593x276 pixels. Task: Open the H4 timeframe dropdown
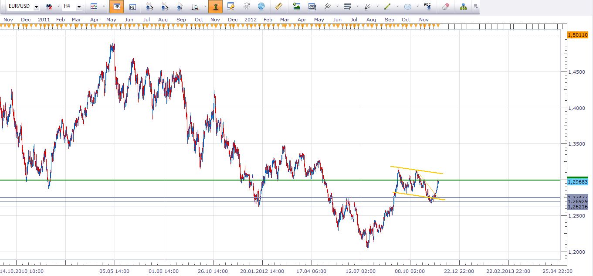click(x=78, y=7)
